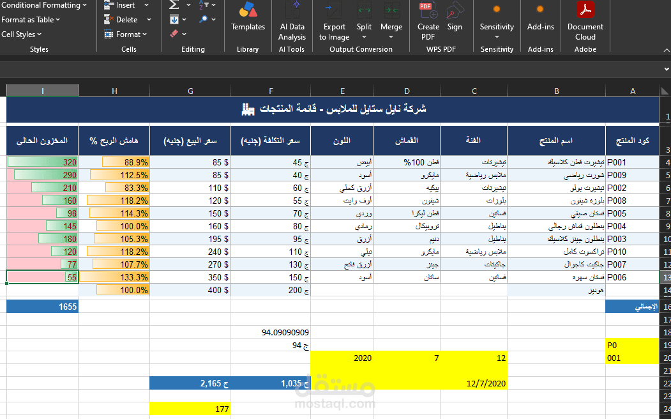Image resolution: width=671 pixels, height=419 pixels.
Task: Click the Clear eraser icon
Action: point(174,34)
